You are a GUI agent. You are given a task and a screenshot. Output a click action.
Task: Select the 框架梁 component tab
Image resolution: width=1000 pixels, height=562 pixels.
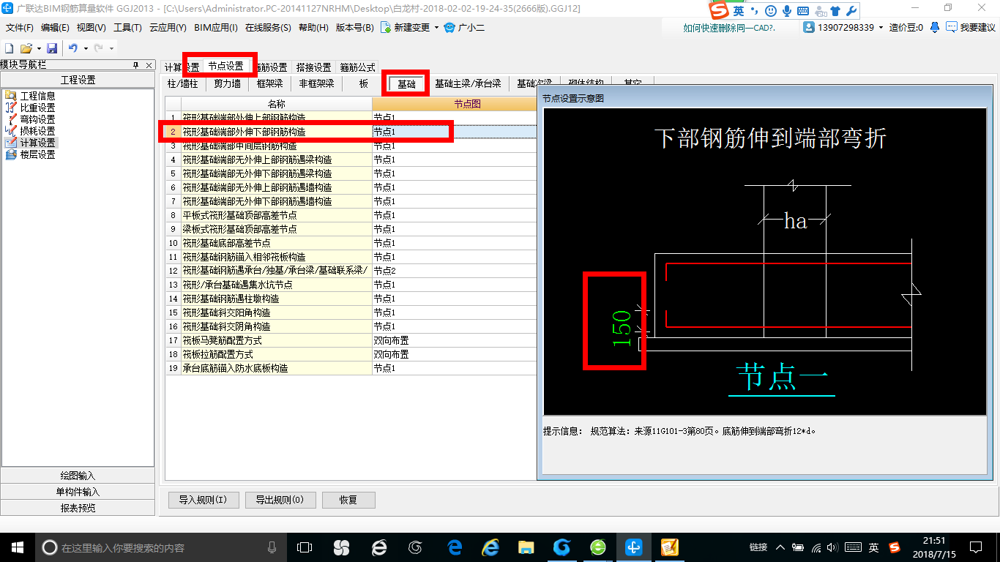pyautogui.click(x=269, y=83)
